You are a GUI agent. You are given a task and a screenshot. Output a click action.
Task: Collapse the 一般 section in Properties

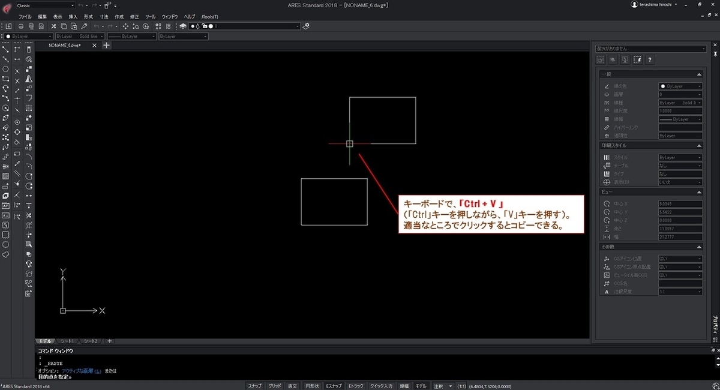click(699, 74)
